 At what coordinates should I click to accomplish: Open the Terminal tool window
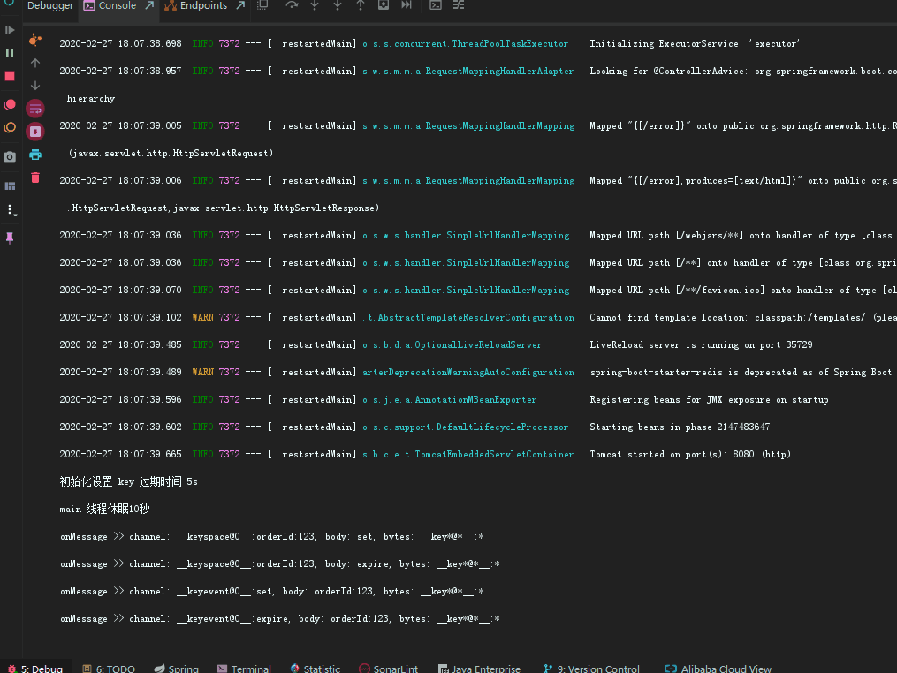244,668
